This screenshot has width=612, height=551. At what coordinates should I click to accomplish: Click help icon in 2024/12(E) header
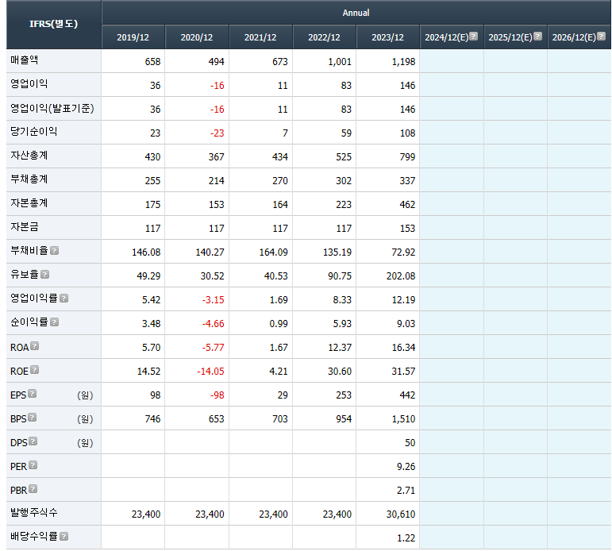click(x=474, y=37)
